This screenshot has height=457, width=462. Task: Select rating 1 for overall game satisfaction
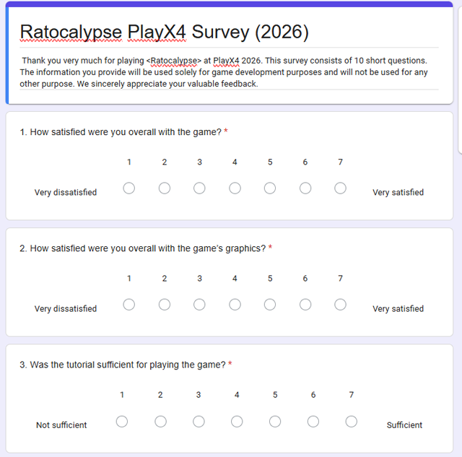[x=128, y=188]
